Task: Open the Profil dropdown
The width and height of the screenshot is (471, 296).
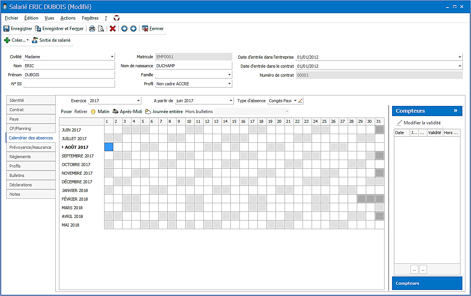Action: click(x=229, y=84)
